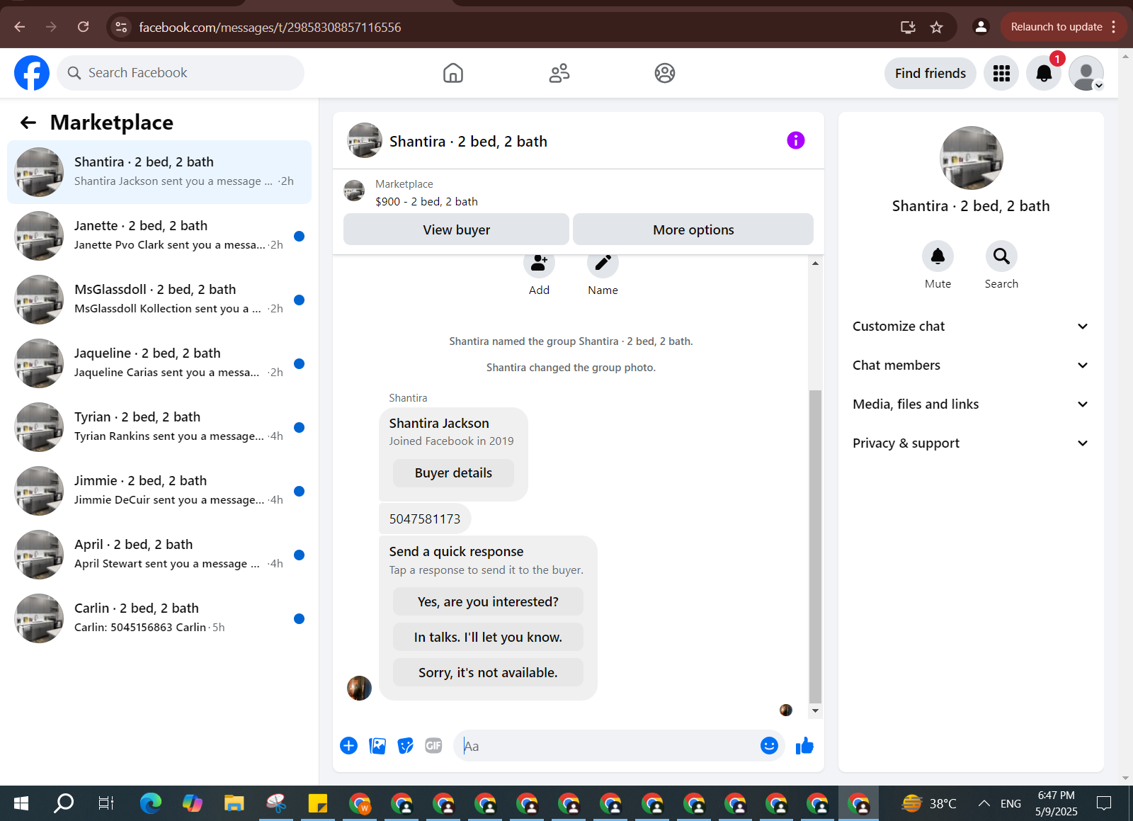Click the Buyer details button
Viewport: 1133px width, 821px height.
[x=453, y=473]
